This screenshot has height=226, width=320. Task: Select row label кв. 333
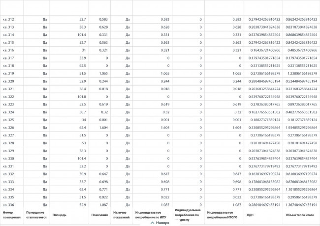8,182
